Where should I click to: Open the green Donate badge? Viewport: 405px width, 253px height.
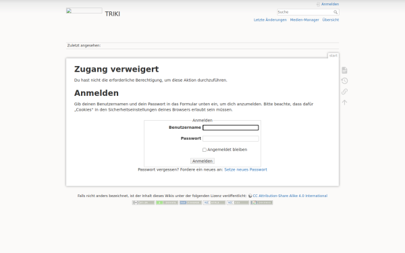point(167,202)
